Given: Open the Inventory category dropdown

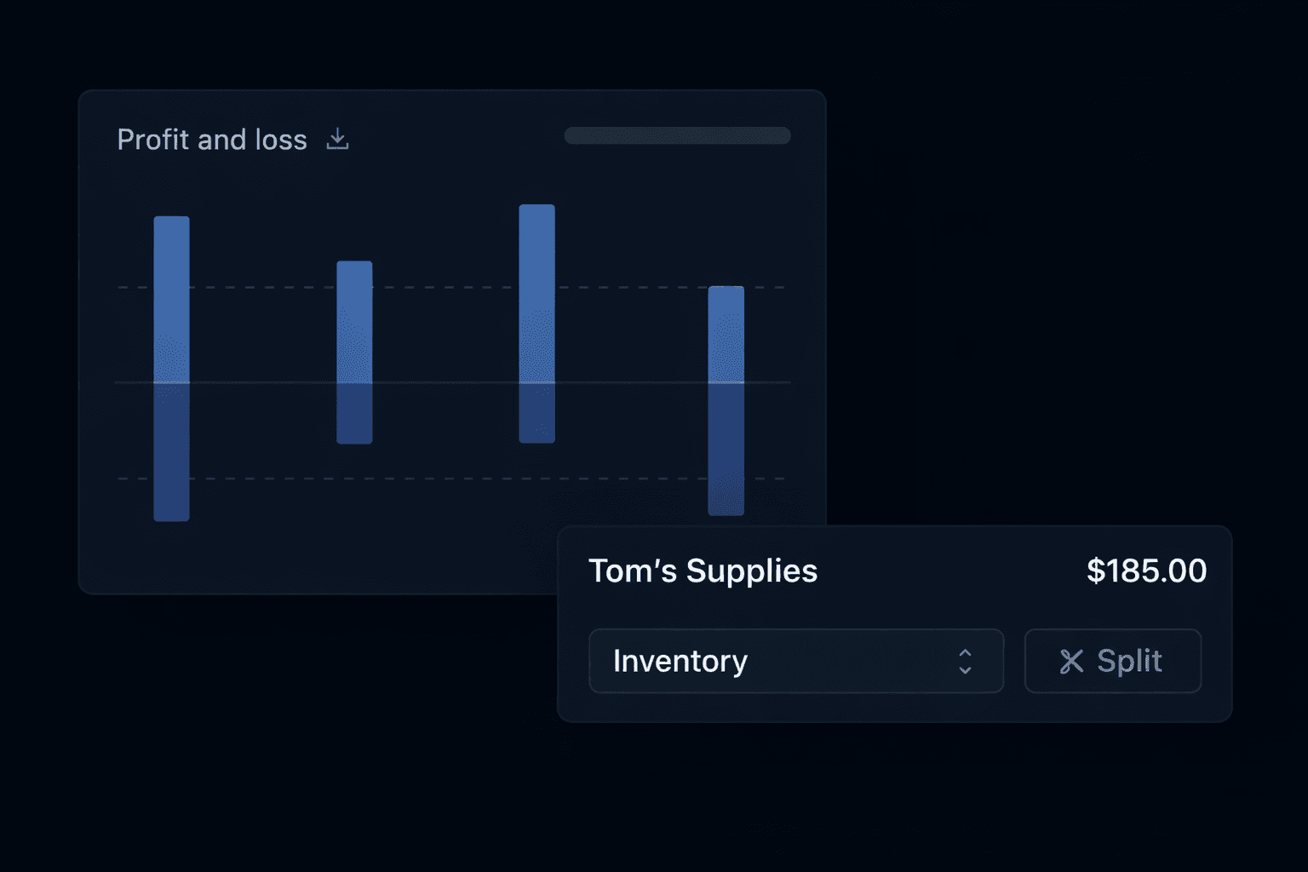Looking at the screenshot, I should [x=795, y=661].
